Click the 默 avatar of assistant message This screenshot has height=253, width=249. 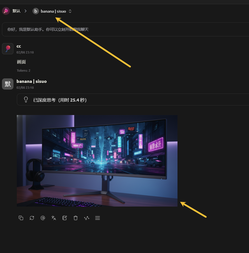pos(8,84)
